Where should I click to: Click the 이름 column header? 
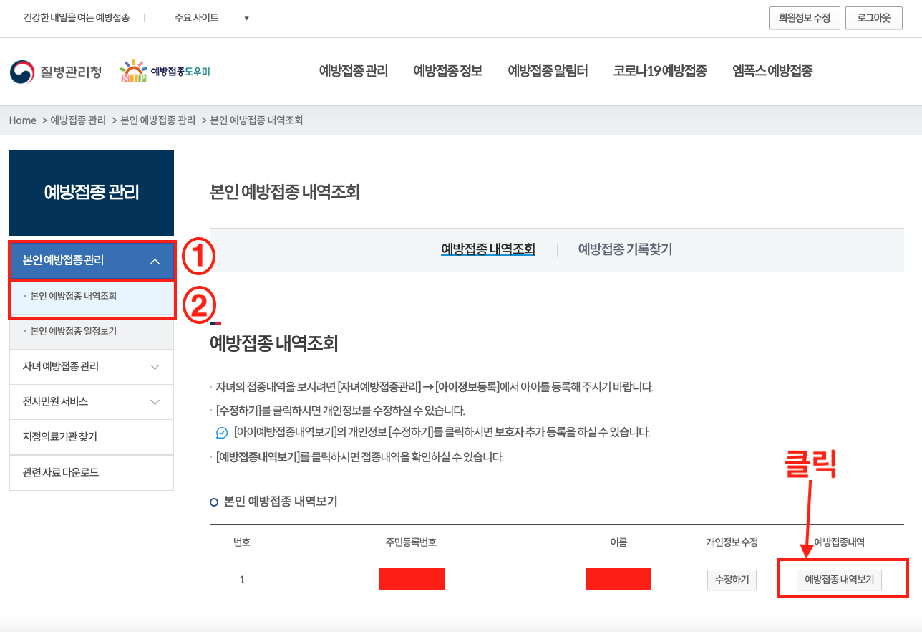coord(618,542)
